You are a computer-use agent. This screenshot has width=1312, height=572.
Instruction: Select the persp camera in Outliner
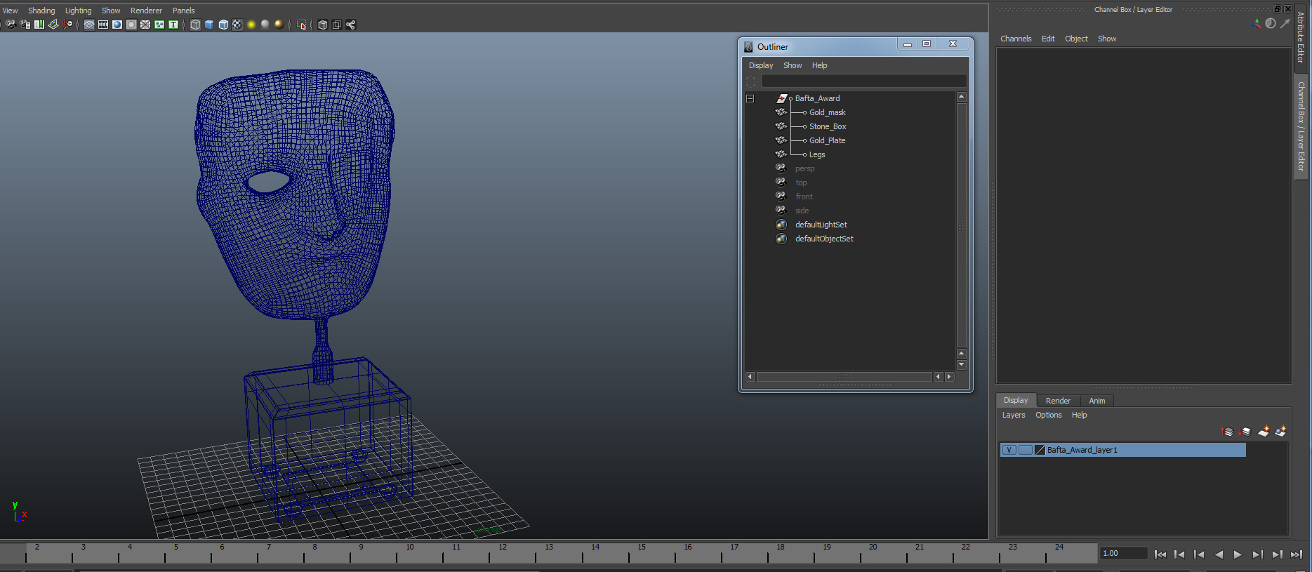coord(804,168)
